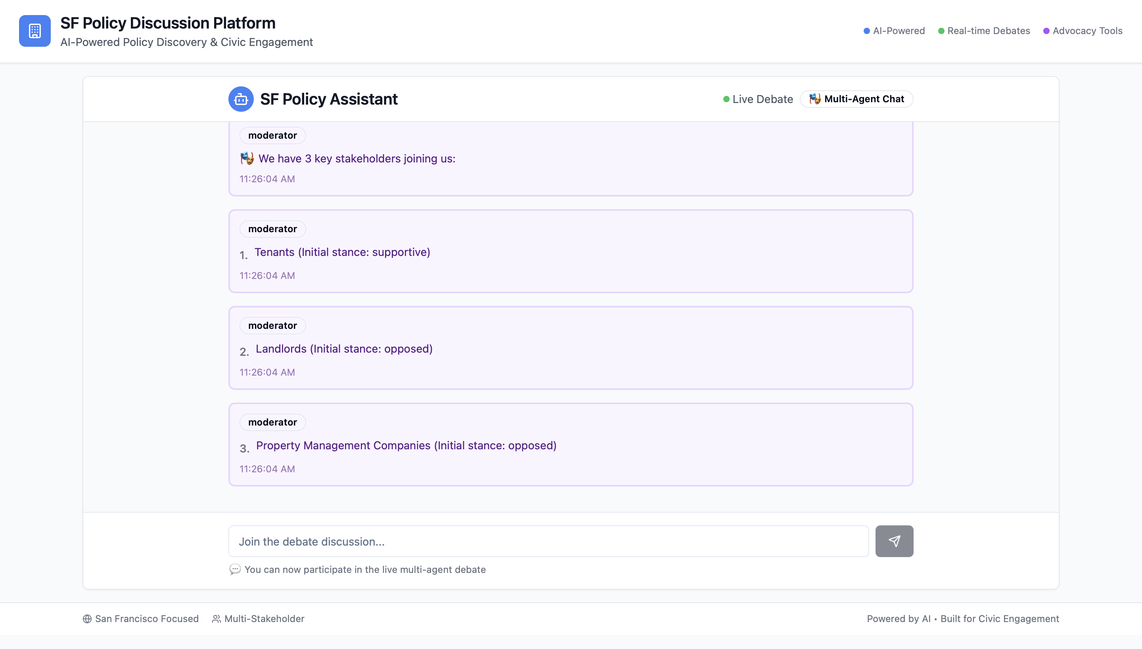
Task: Click the Tenants stakeholder message
Action: point(342,252)
